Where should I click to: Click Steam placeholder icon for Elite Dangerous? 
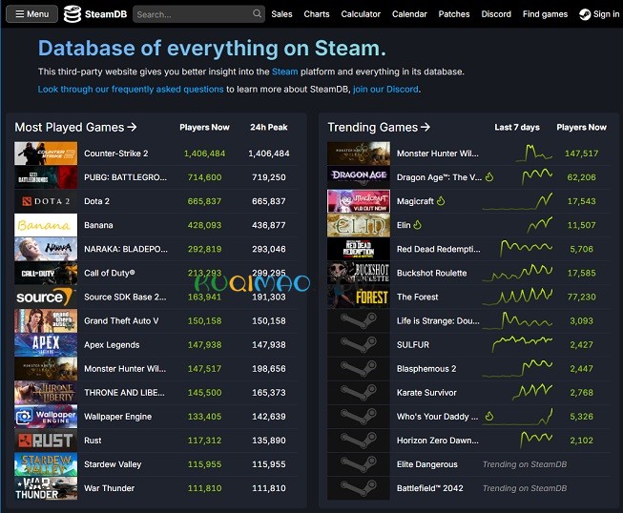click(x=359, y=464)
